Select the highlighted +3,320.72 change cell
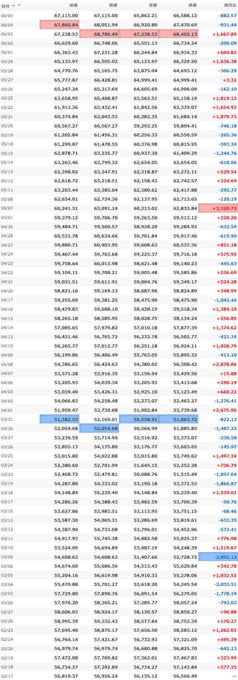The width and height of the screenshot is (238, 680). click(218, 207)
